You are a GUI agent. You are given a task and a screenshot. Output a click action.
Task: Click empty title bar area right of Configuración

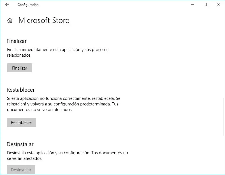[x=112, y=5]
